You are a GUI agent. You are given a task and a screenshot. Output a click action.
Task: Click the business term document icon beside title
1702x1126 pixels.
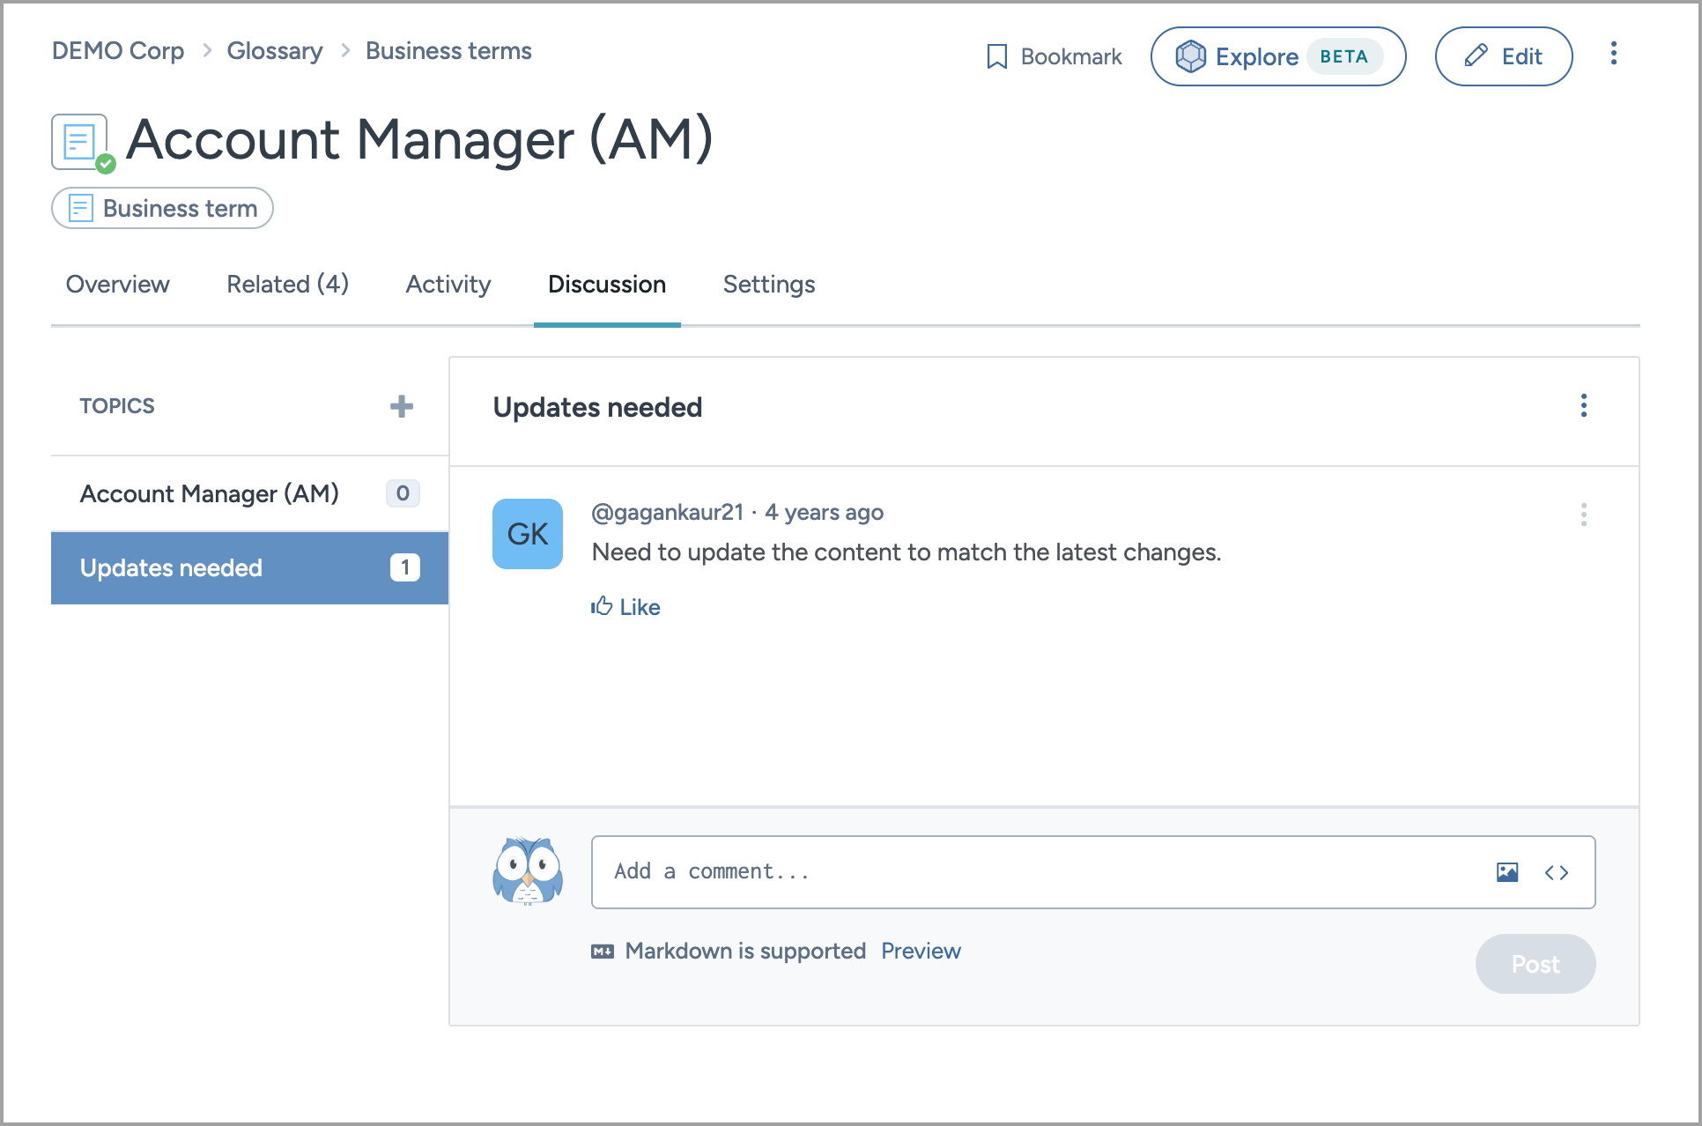(80, 142)
